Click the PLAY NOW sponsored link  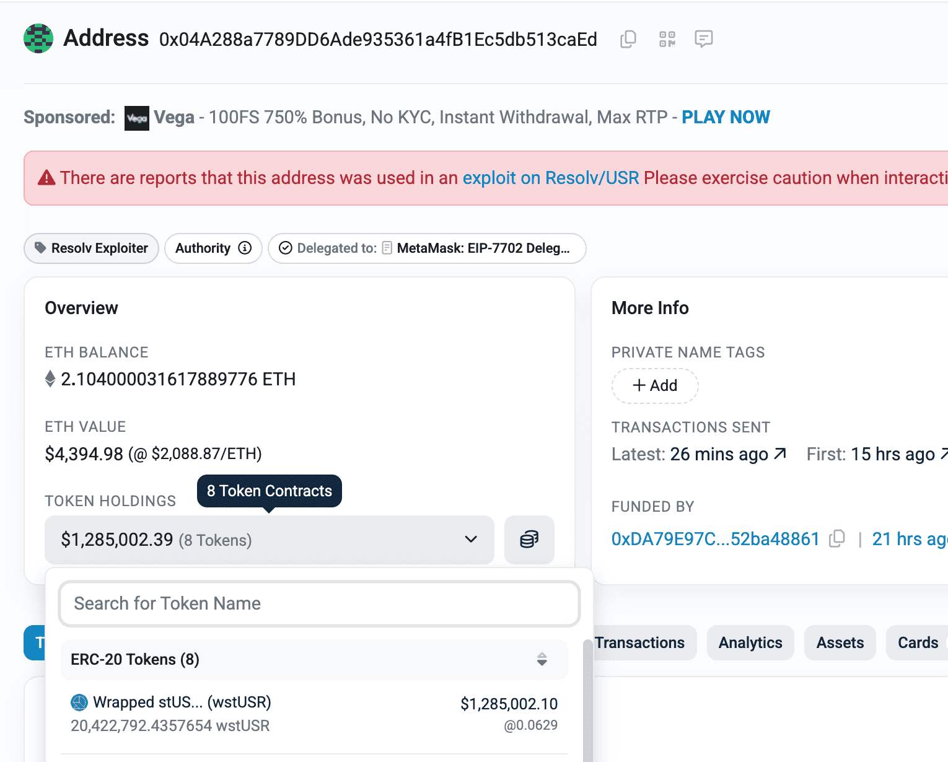(x=726, y=117)
